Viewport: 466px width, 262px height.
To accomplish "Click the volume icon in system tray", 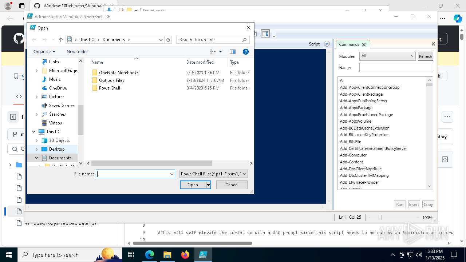I will pyautogui.click(x=419, y=255).
